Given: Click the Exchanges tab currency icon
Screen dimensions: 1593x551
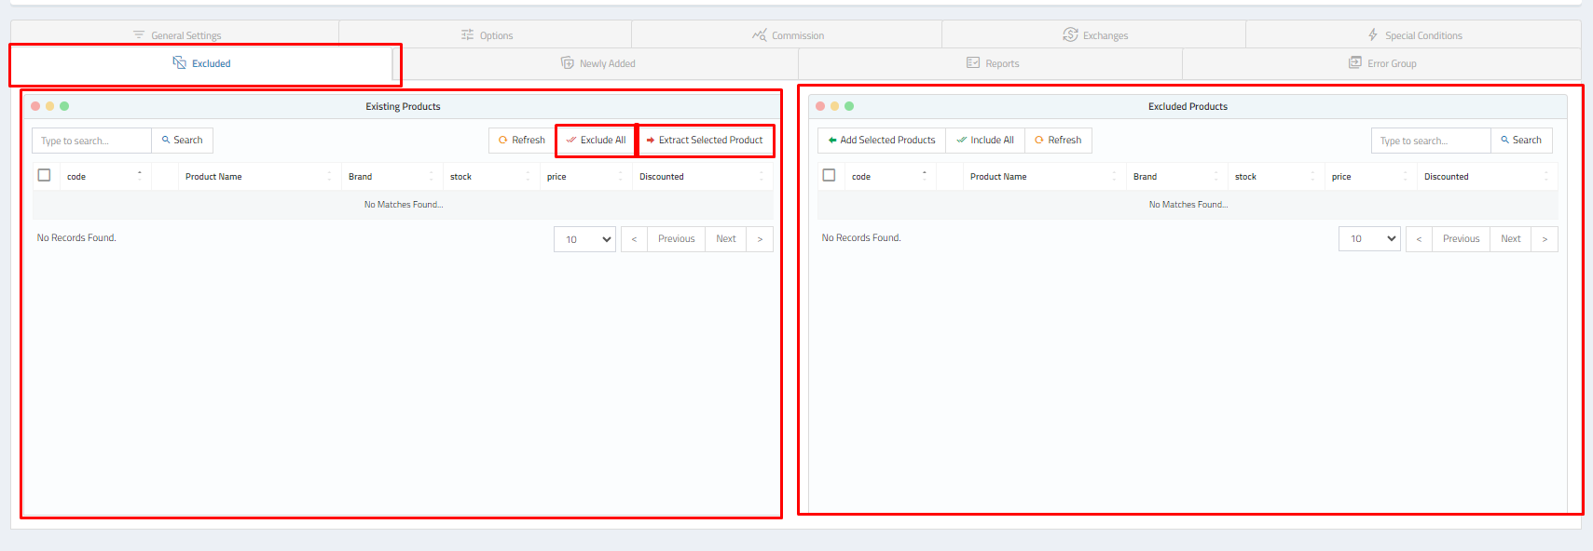Looking at the screenshot, I should coord(1070,35).
